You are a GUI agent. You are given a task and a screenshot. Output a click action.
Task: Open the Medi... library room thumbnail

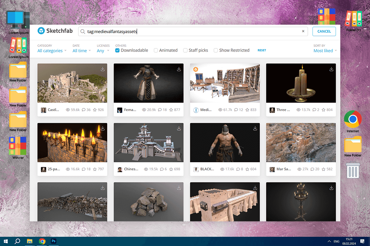(x=225, y=83)
